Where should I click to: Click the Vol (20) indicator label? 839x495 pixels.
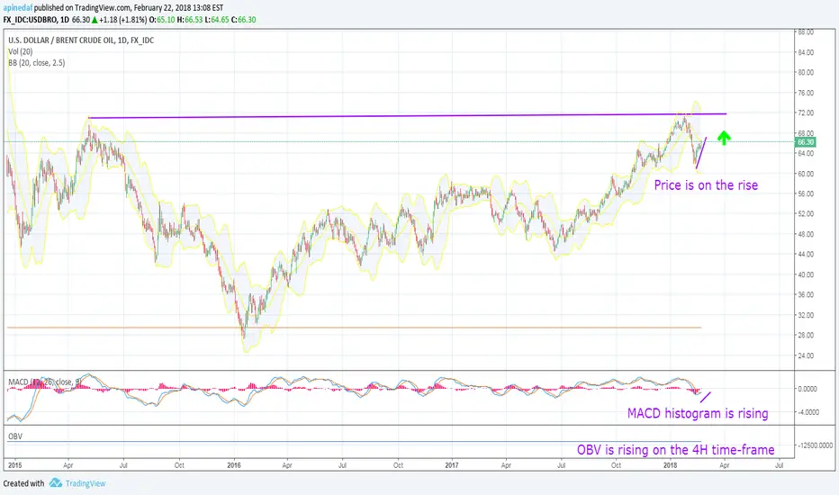[21, 51]
